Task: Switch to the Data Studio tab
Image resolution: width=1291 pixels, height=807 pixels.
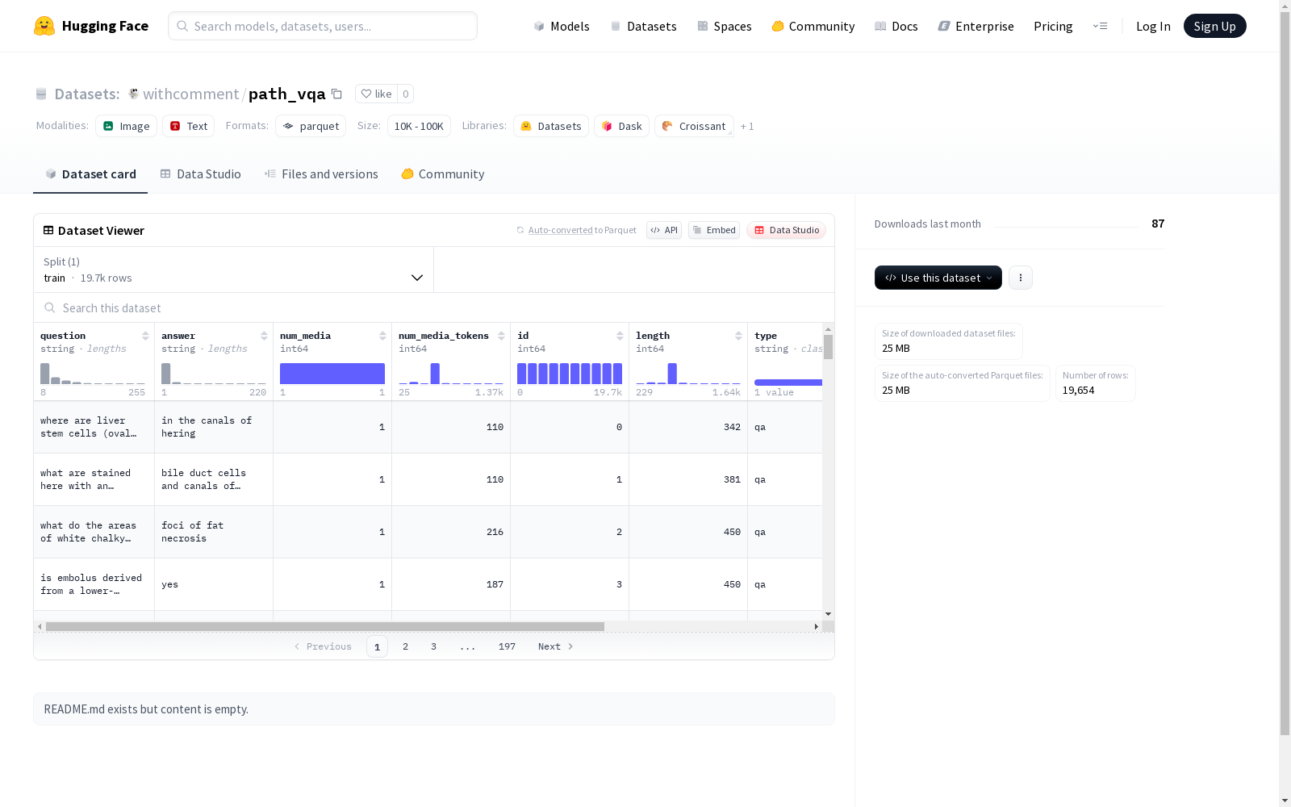Action: [x=200, y=174]
